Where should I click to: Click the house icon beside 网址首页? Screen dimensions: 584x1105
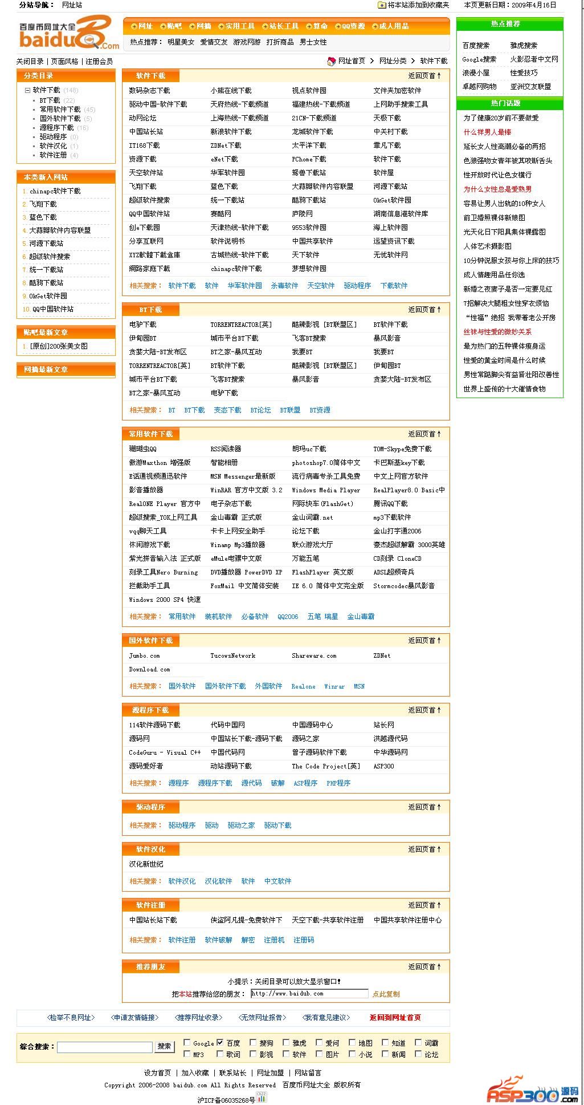pyautogui.click(x=332, y=61)
